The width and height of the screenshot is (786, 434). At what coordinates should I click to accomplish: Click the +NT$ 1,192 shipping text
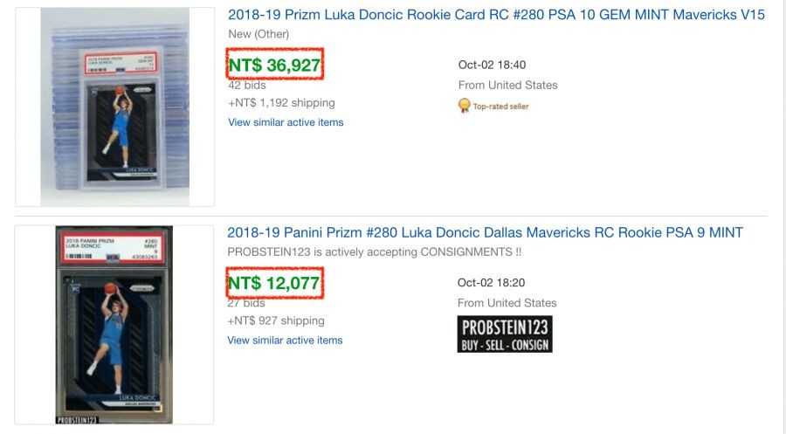[281, 103]
